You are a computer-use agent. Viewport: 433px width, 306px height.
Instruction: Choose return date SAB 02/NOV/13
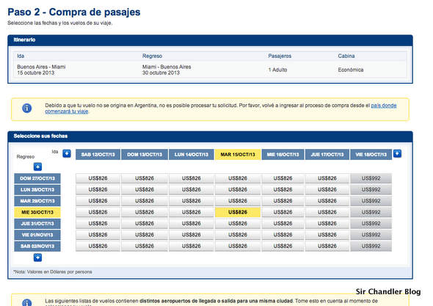pos(37,246)
